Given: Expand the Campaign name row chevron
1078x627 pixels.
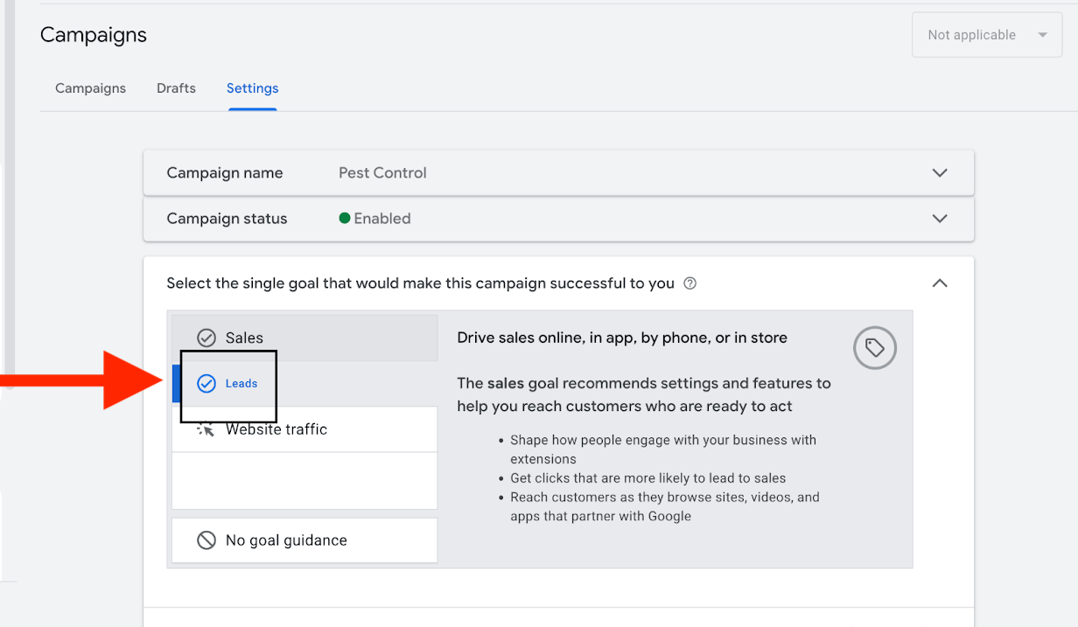Looking at the screenshot, I should [940, 173].
